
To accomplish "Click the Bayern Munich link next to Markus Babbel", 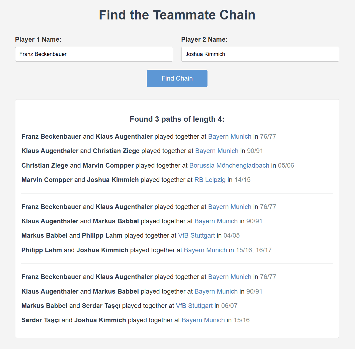I will click(x=216, y=221).
